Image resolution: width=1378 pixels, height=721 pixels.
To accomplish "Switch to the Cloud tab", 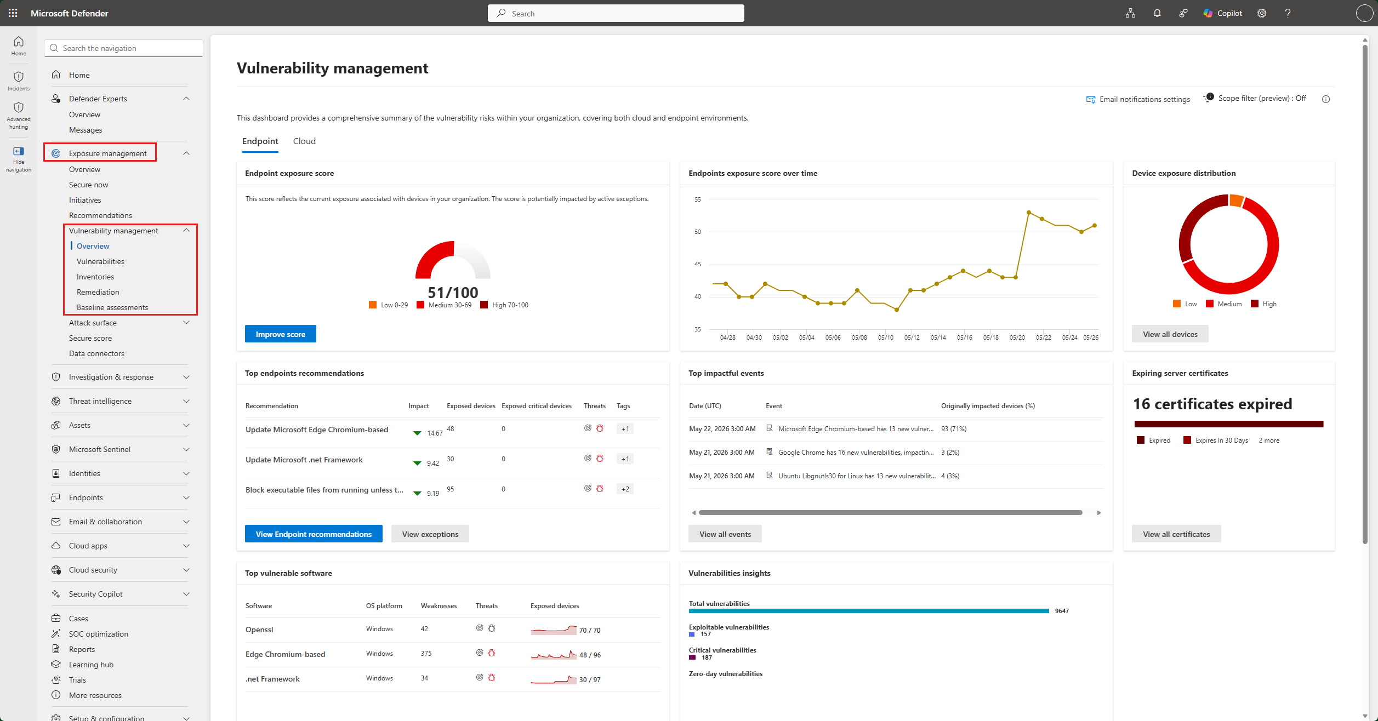I will click(x=304, y=141).
